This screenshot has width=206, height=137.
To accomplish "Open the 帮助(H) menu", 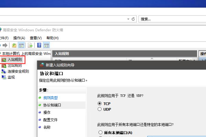I will (52, 38).
